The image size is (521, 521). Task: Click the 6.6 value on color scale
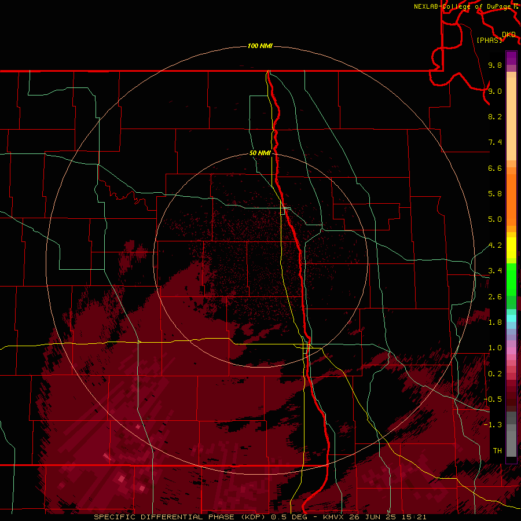click(495, 168)
